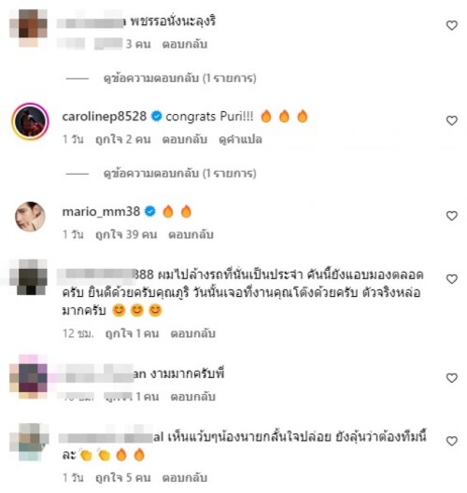Like the carolinep8528 congrats comment
467x493 pixels.
452,120
